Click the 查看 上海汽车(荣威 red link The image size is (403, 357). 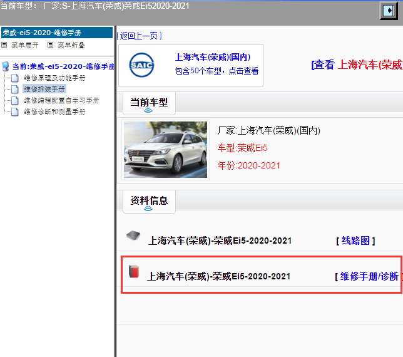pyautogui.click(x=357, y=65)
